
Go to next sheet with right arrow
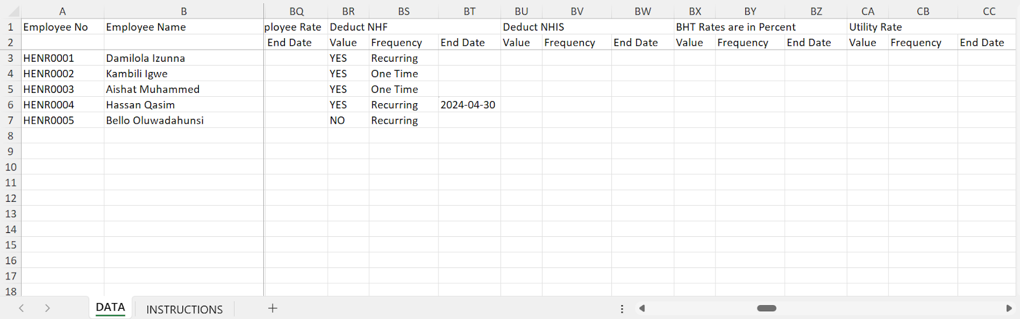pyautogui.click(x=47, y=308)
